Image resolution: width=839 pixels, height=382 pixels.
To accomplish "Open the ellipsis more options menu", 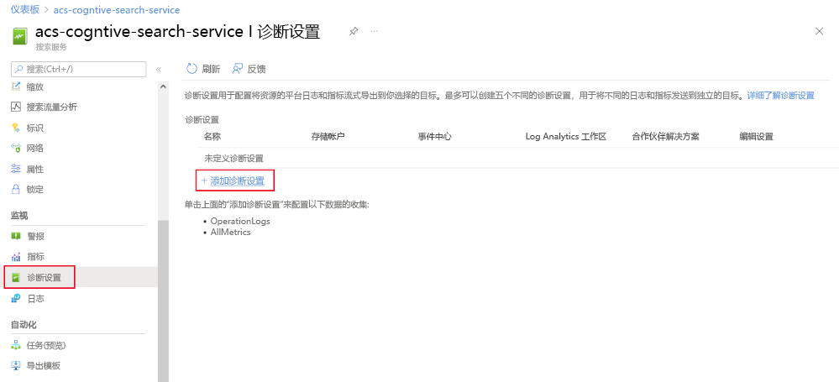I will 374,32.
